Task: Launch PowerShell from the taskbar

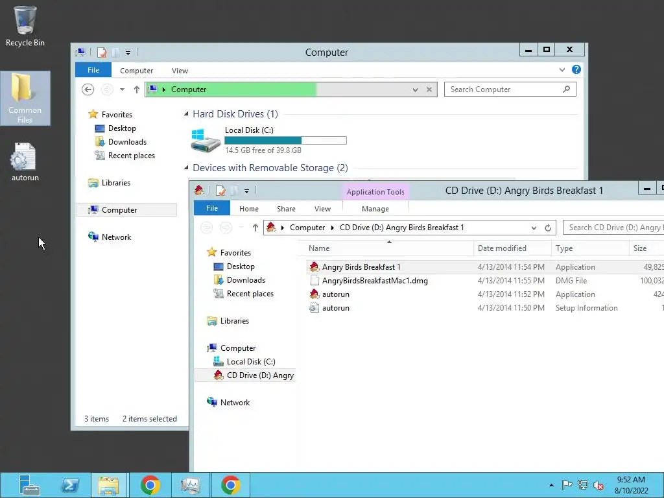Action: click(x=70, y=485)
